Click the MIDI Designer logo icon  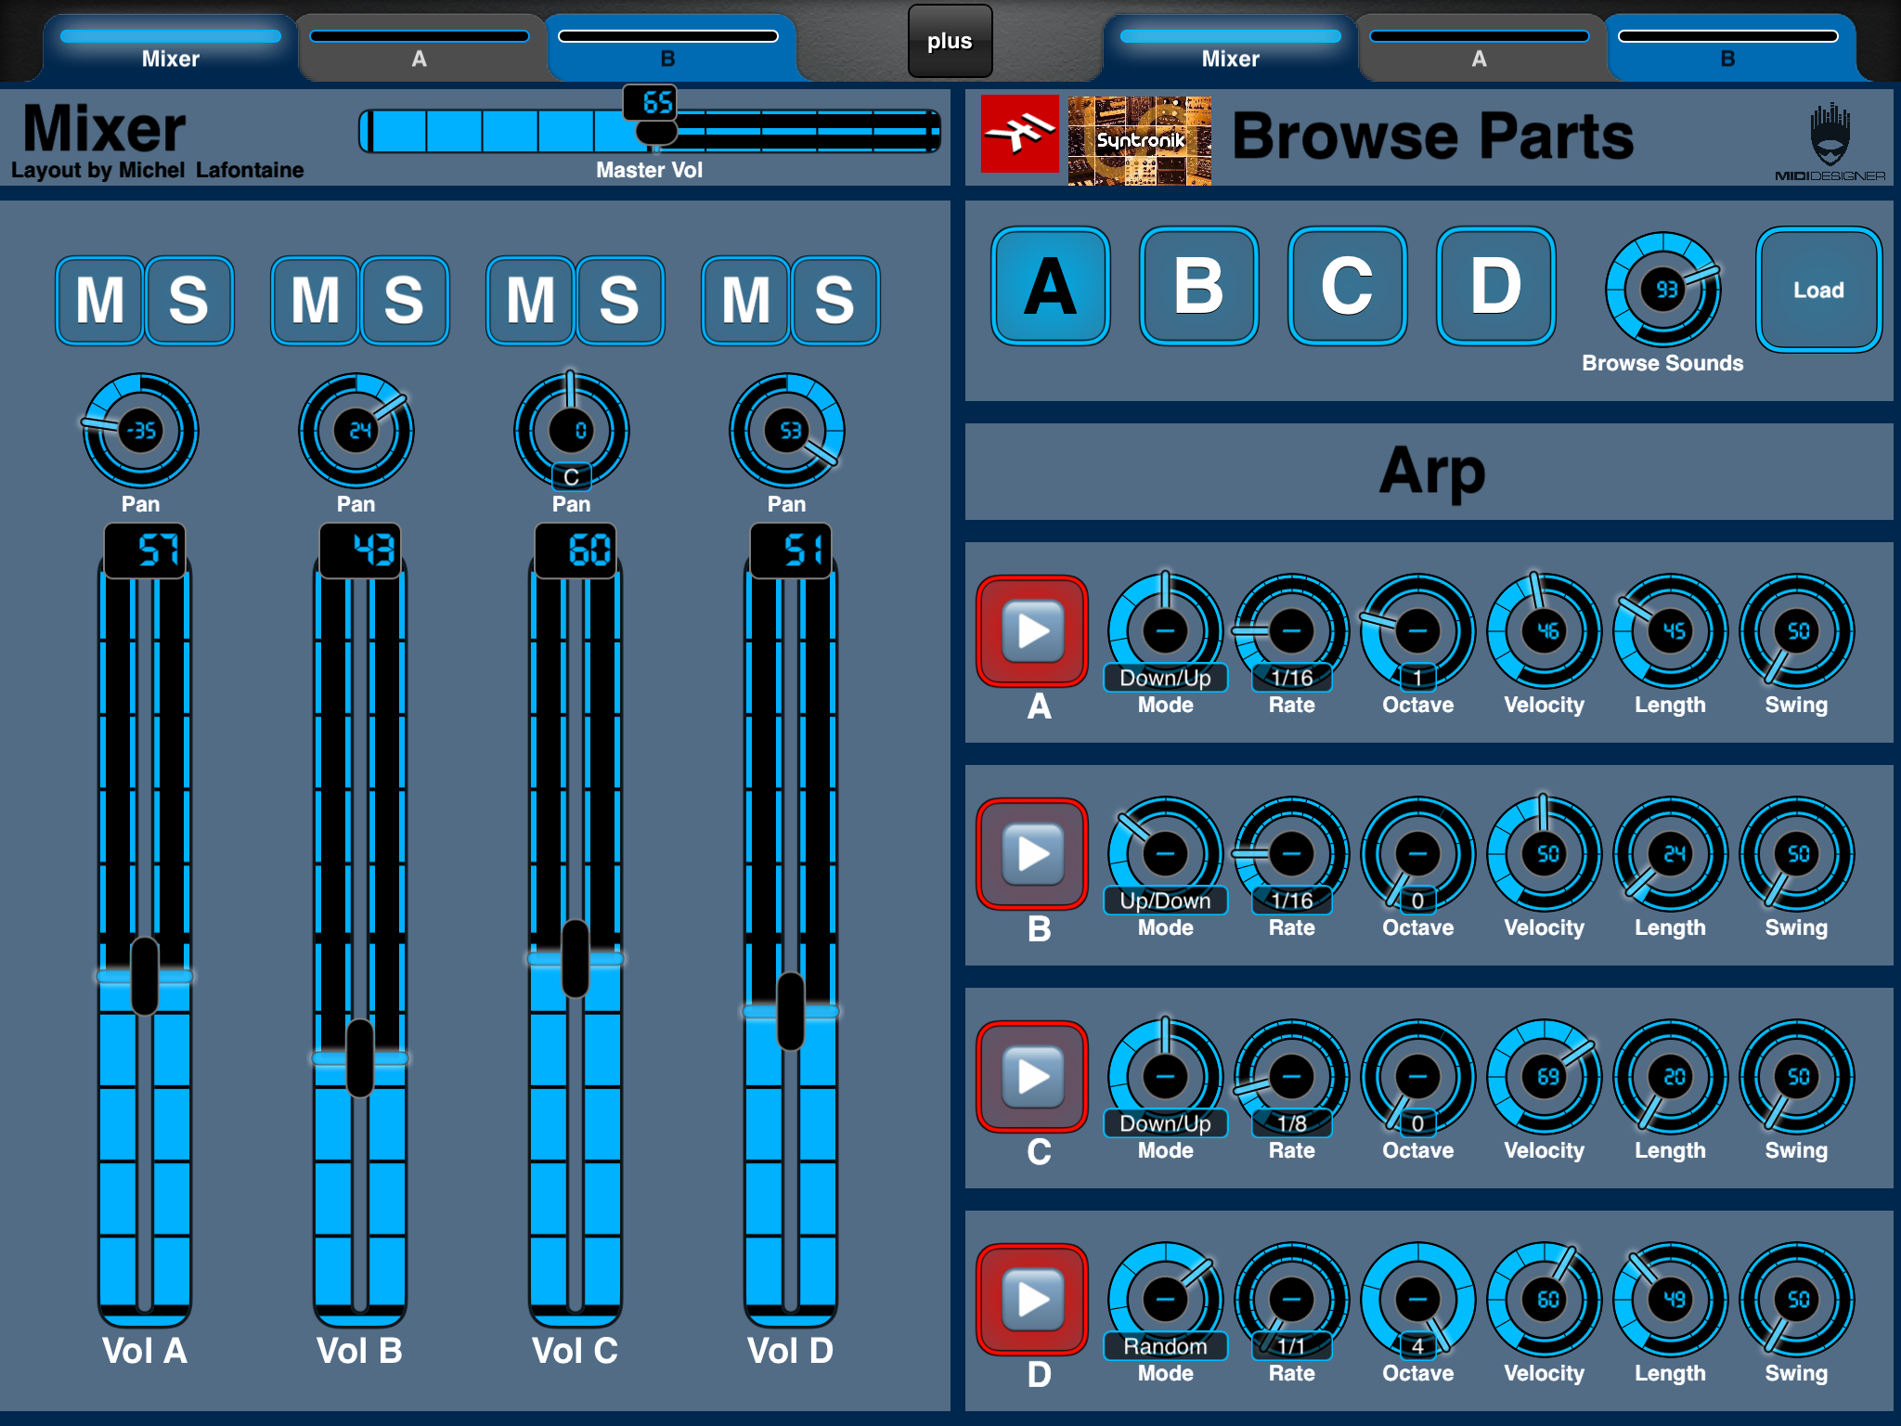(x=1830, y=141)
